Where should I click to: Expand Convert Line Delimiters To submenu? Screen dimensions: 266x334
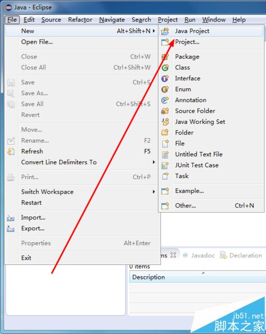(154, 162)
